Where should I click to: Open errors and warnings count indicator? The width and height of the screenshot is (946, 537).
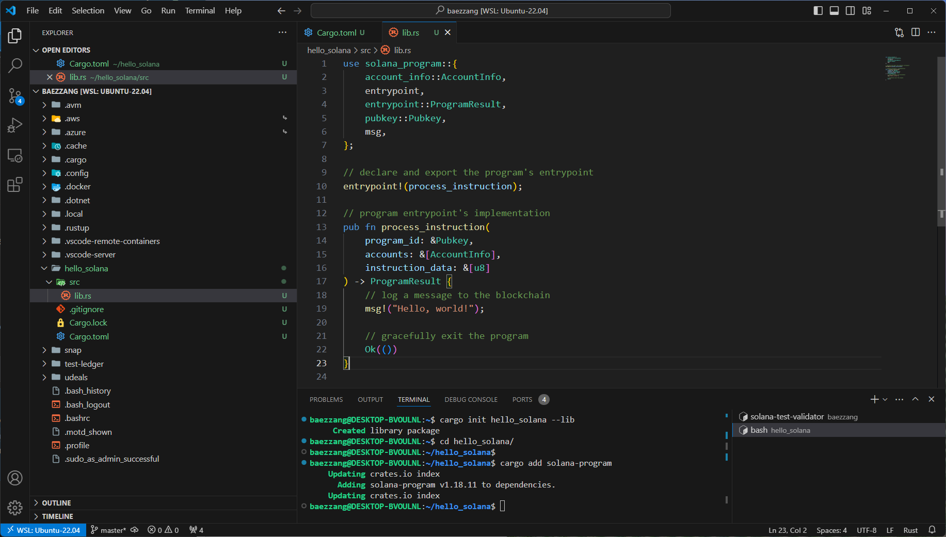[163, 530]
